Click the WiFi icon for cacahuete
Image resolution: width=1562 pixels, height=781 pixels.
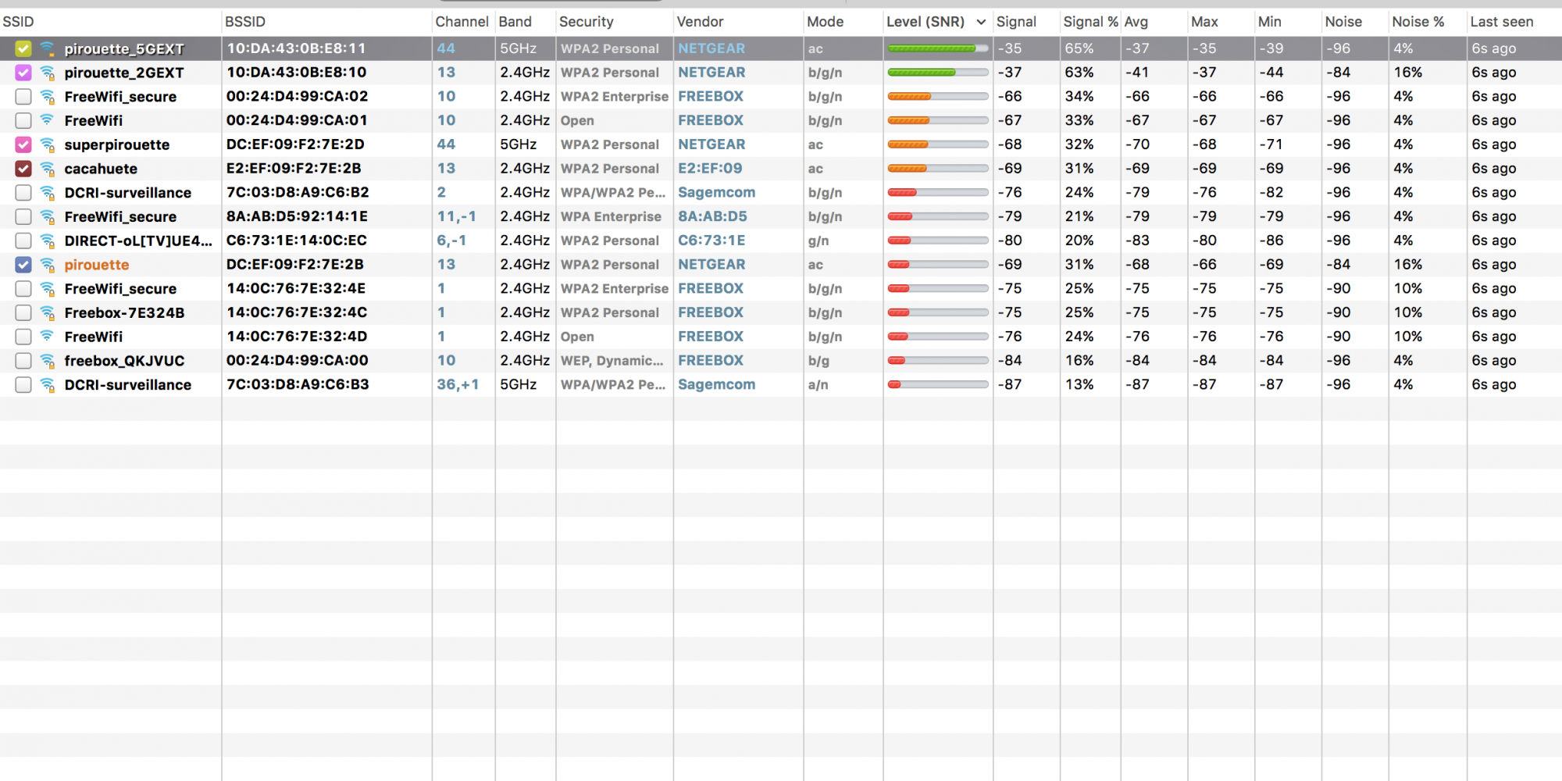(48, 169)
